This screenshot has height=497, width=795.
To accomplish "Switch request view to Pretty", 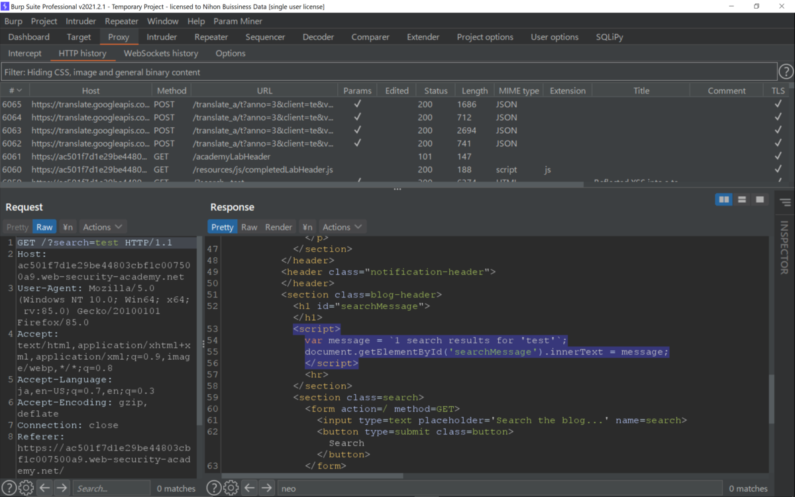I will [x=18, y=227].
